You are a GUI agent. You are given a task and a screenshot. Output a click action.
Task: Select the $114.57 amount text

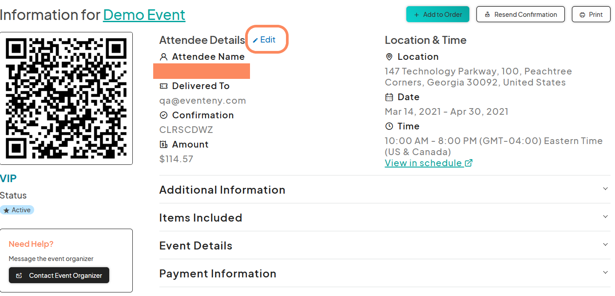[x=176, y=159]
